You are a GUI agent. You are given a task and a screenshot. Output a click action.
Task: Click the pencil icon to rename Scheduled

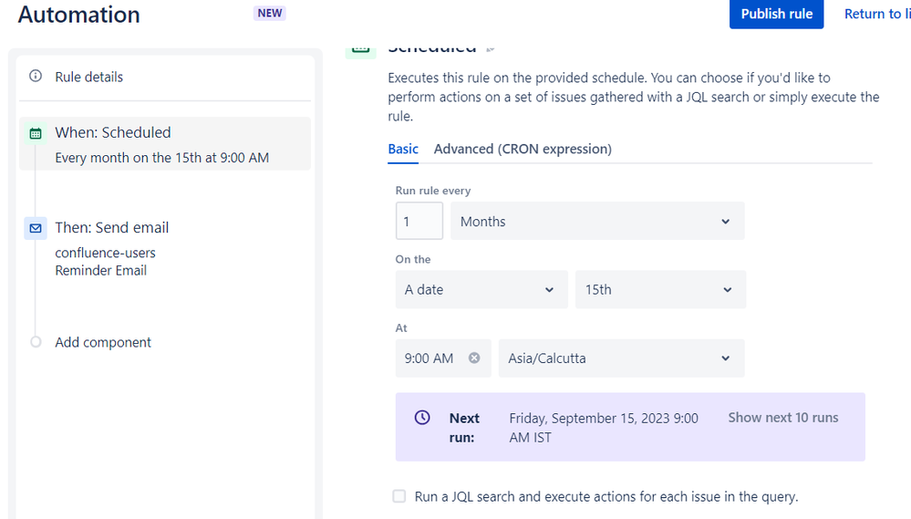(x=491, y=48)
